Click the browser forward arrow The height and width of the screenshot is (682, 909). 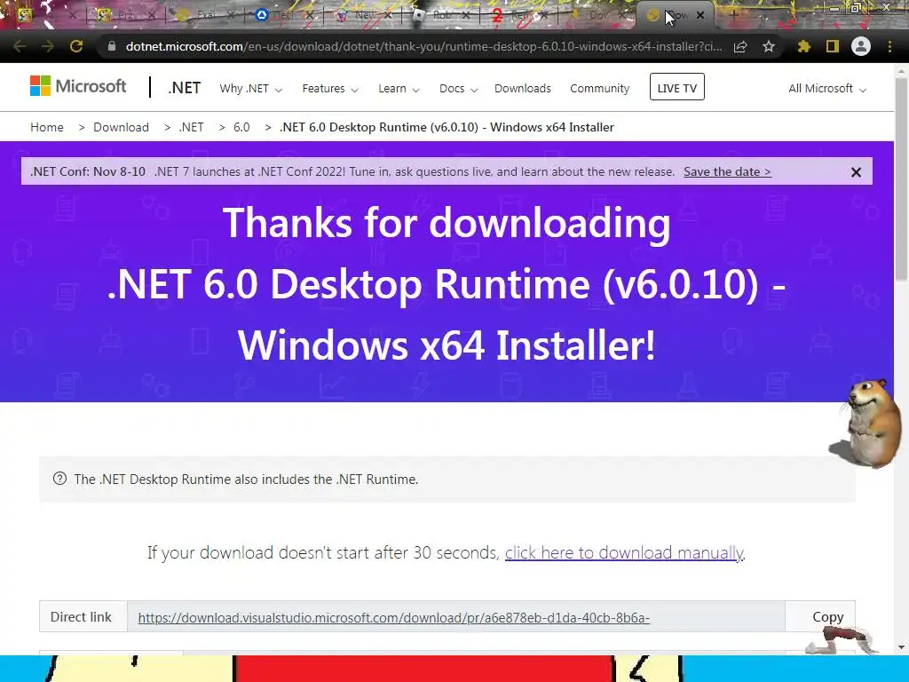pos(48,46)
